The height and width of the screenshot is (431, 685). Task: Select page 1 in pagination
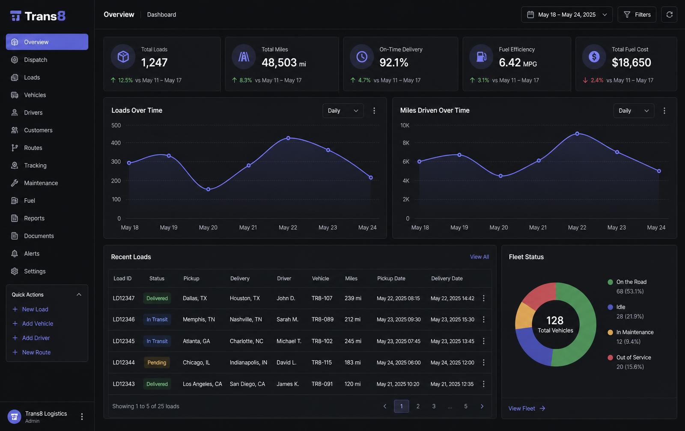point(401,406)
